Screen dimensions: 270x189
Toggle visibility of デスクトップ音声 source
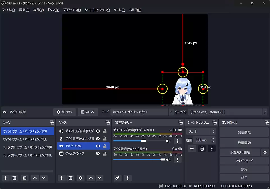[98, 131]
